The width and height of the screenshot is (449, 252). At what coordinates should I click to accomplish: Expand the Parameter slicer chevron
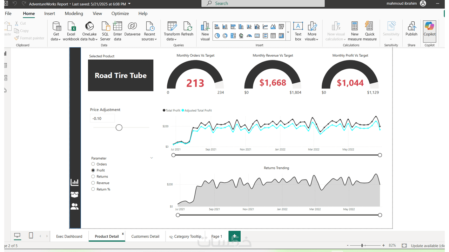152,158
